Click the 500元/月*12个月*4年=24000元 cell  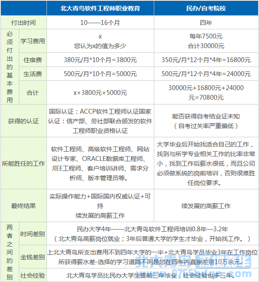click(x=206, y=74)
